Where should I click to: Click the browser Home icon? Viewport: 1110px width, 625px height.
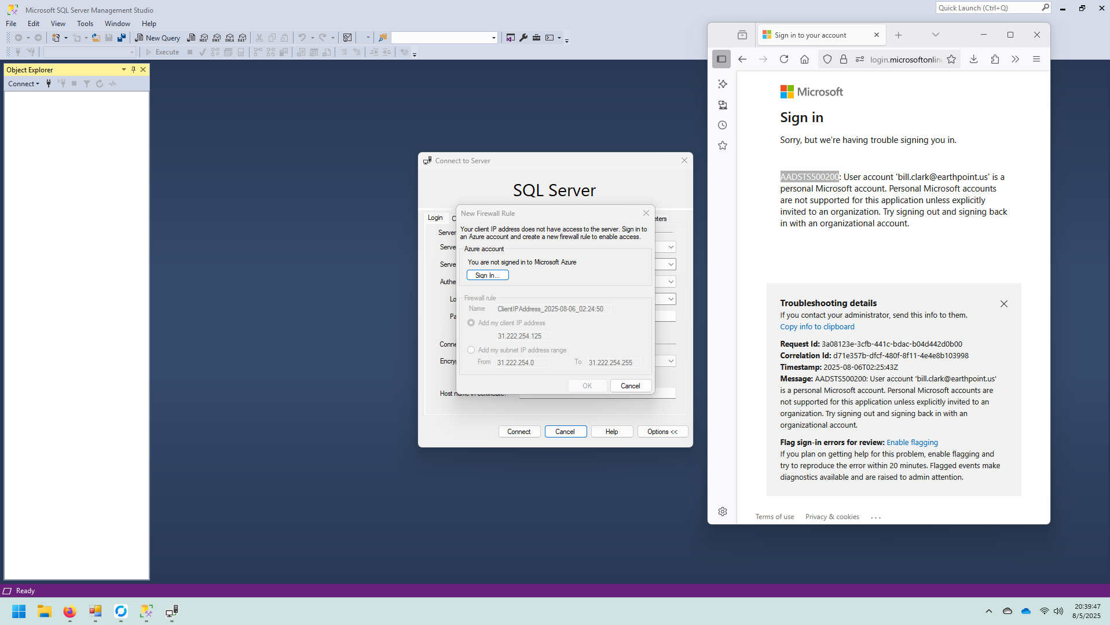click(804, 59)
